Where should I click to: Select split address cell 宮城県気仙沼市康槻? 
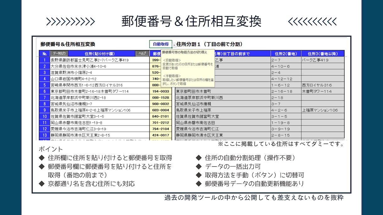click(223, 104)
